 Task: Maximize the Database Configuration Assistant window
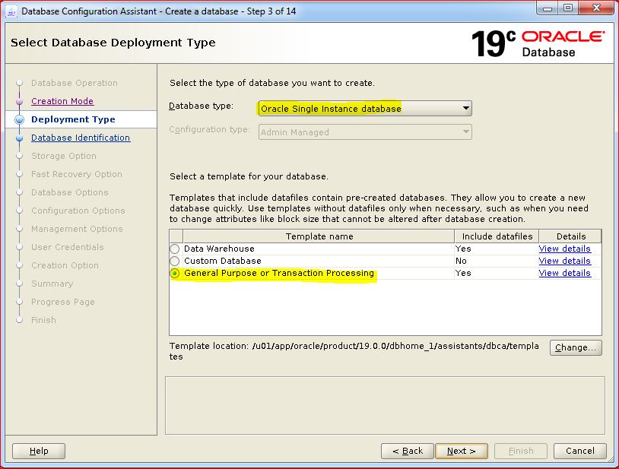pos(567,10)
